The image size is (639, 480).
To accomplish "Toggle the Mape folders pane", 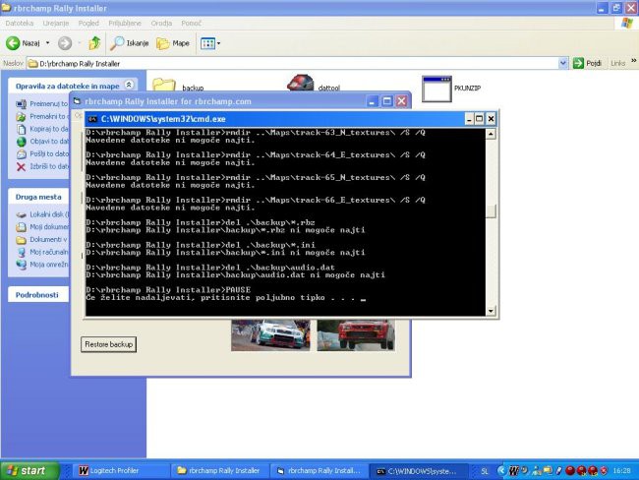I will coord(173,43).
